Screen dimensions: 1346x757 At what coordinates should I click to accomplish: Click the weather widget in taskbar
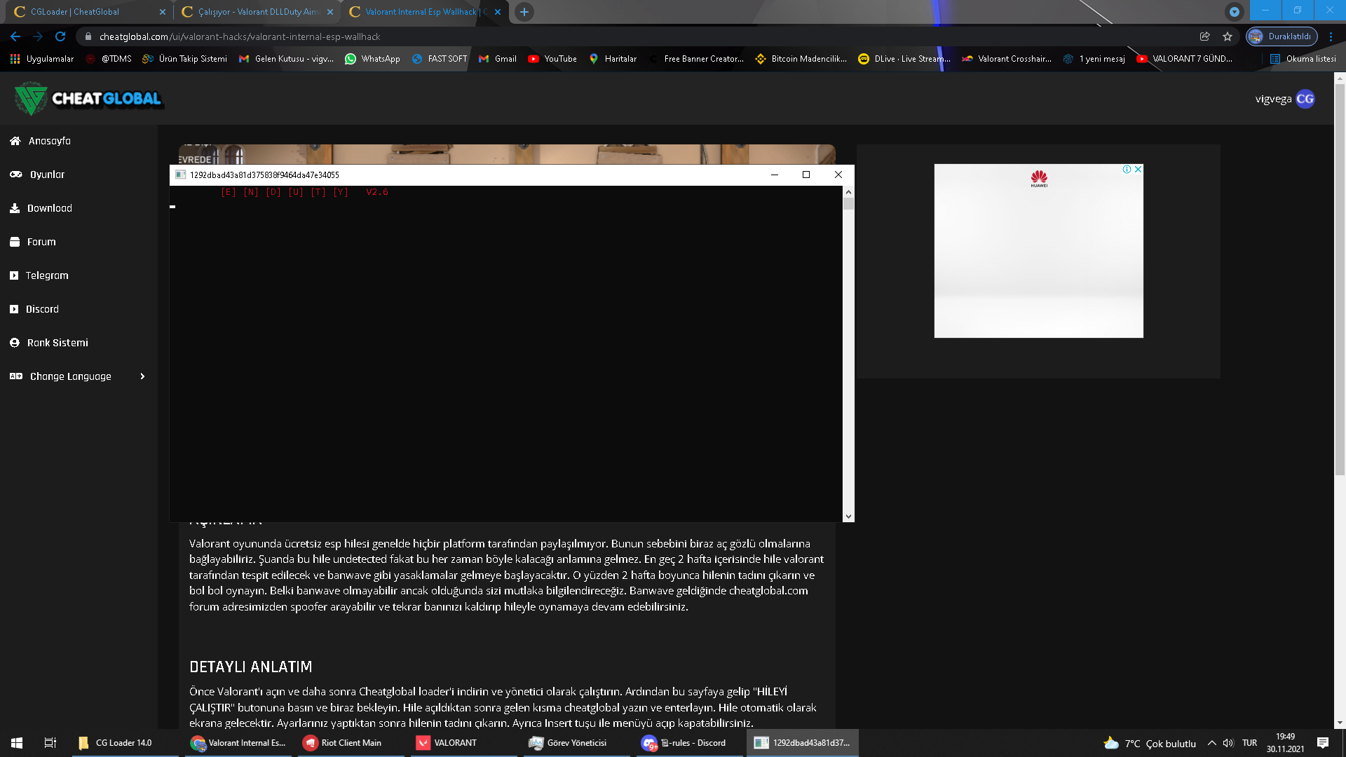(x=1150, y=743)
